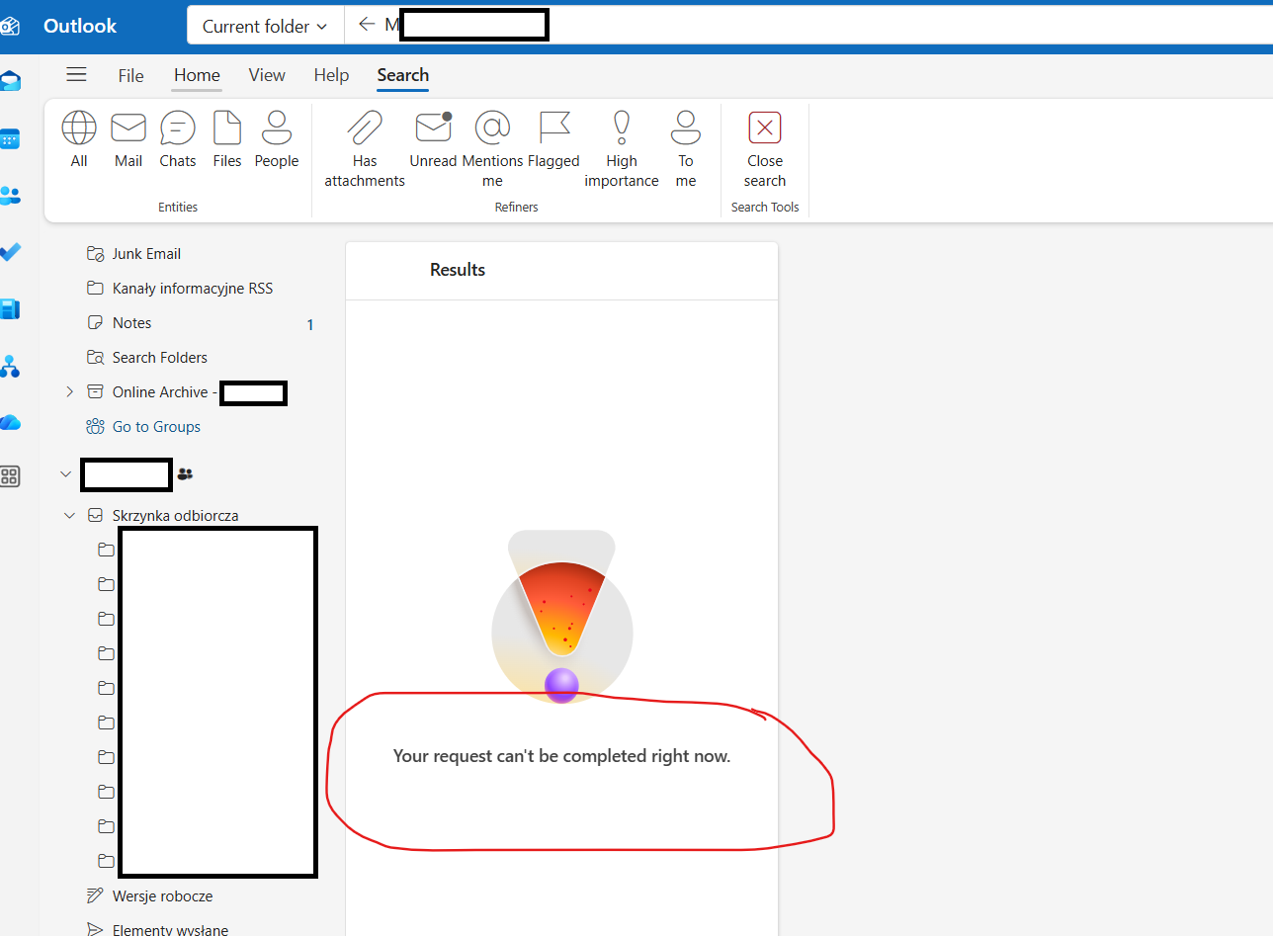This screenshot has height=936, width=1273.
Task: Open the Junk Email folder
Action: coord(146,254)
